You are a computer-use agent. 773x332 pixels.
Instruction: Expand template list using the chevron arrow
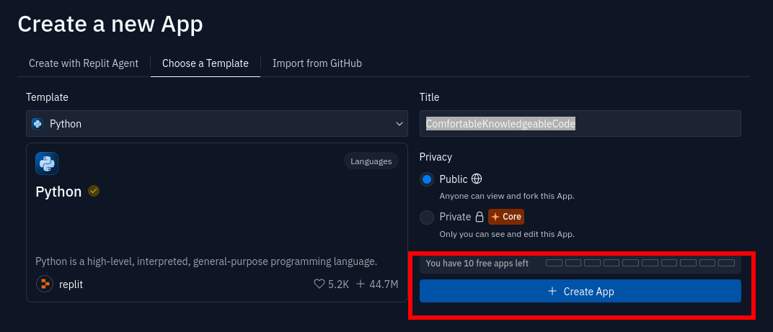(x=399, y=124)
